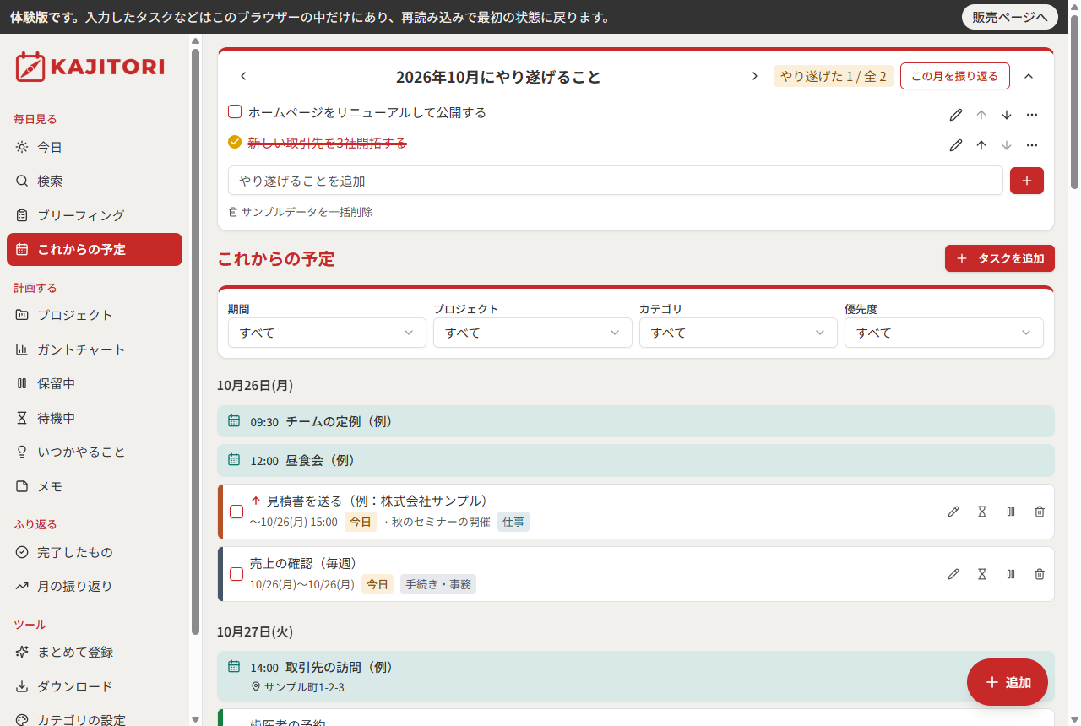Open ブリーフィング in the sidebar
1081x726 pixels.
(95, 215)
